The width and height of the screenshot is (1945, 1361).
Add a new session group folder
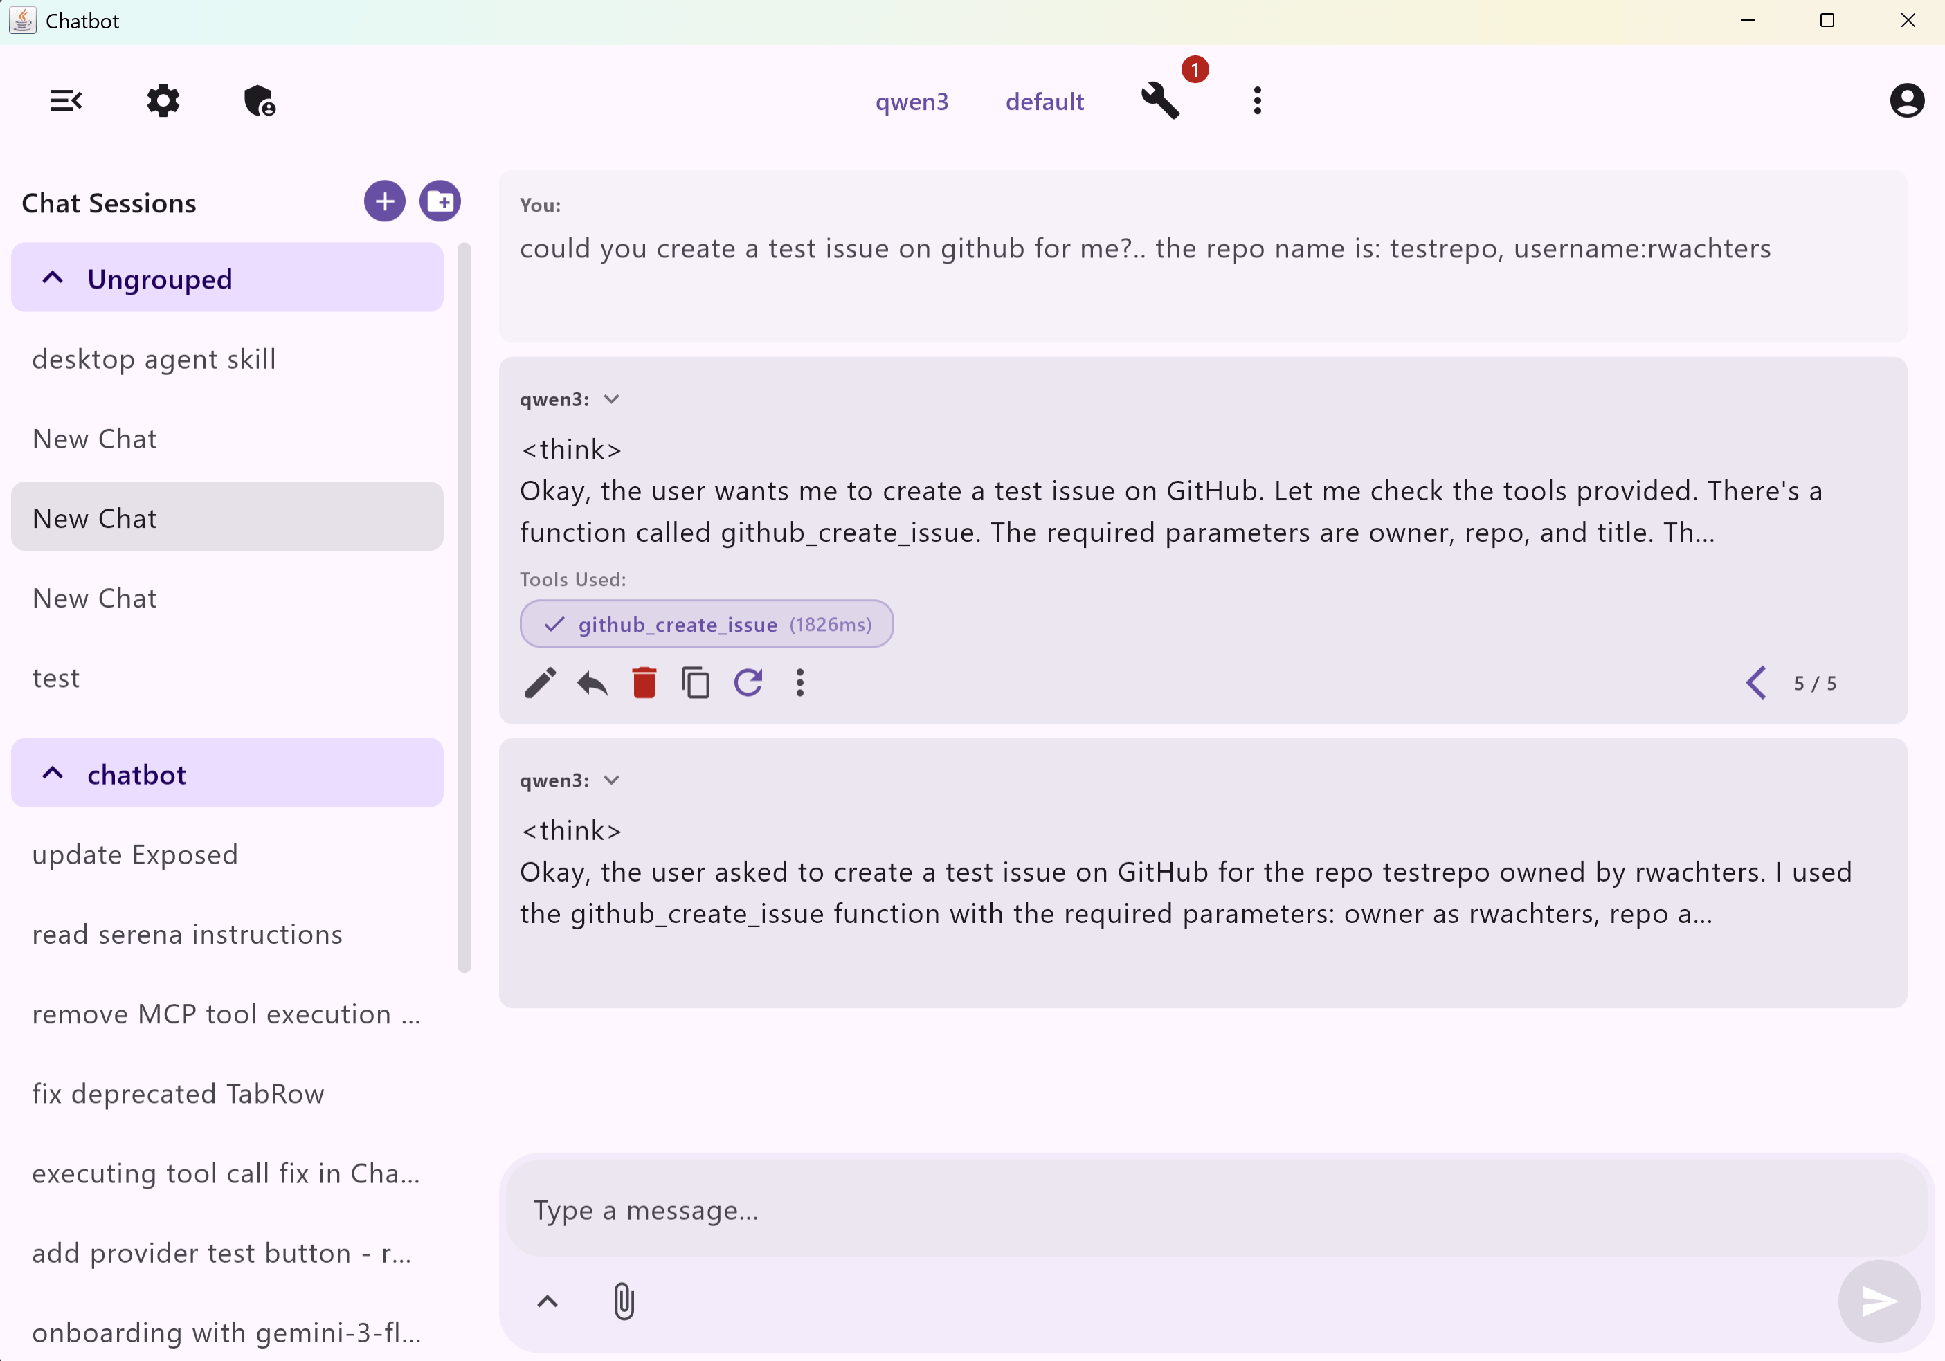tap(440, 201)
